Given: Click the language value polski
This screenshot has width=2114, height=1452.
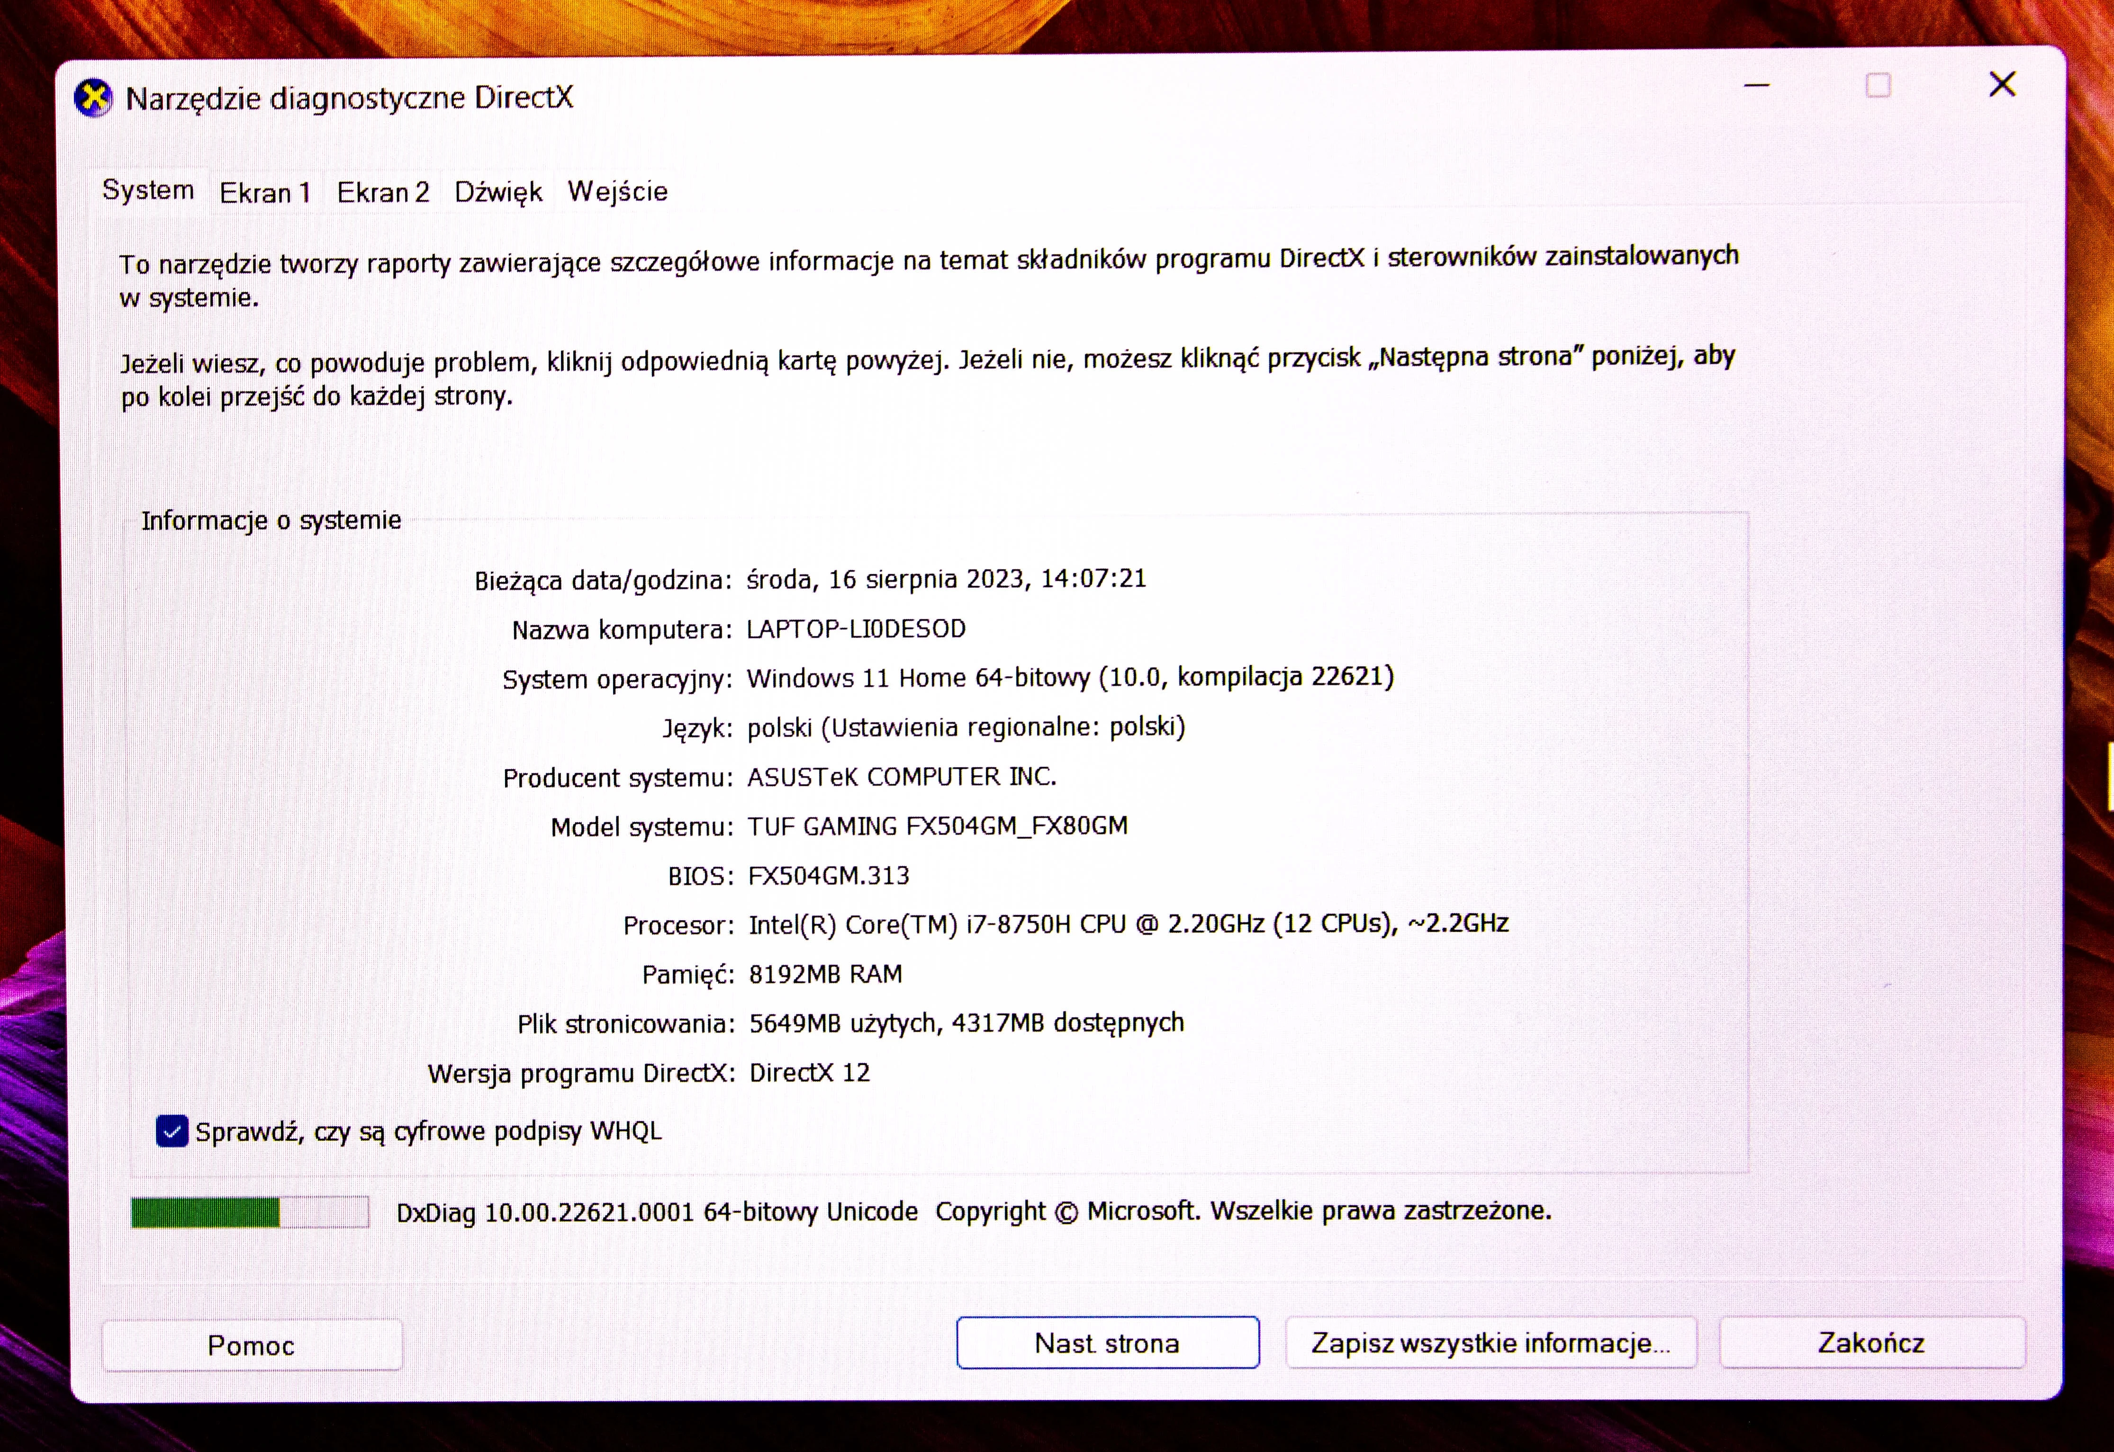Looking at the screenshot, I should coord(967,727).
